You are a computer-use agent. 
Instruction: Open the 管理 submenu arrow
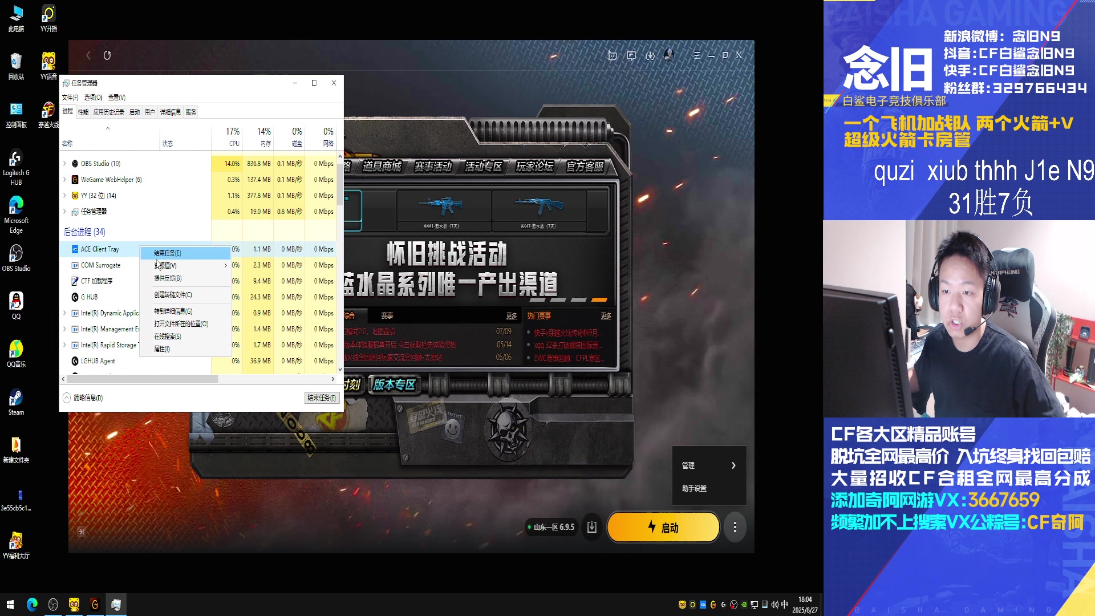click(733, 465)
